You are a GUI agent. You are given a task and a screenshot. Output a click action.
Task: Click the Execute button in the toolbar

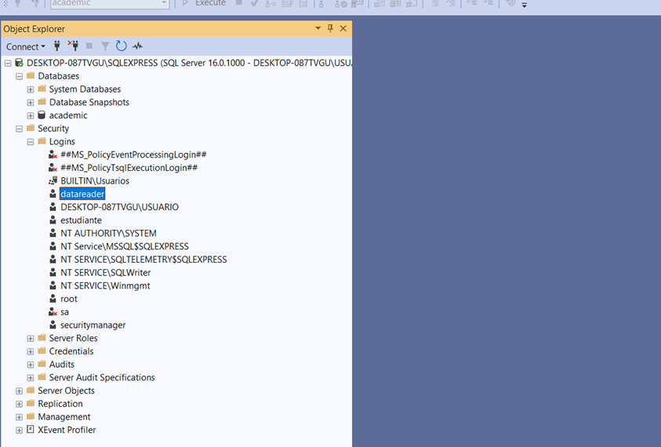click(204, 3)
